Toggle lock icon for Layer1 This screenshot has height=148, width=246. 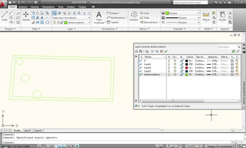click(x=182, y=64)
